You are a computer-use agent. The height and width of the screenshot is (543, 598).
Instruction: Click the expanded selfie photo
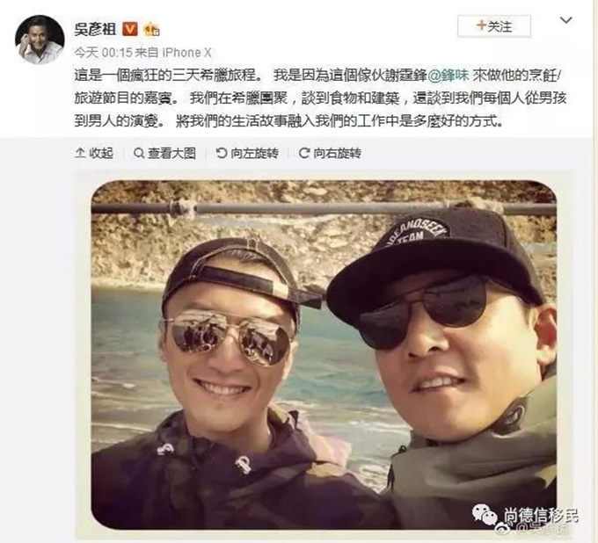click(324, 354)
